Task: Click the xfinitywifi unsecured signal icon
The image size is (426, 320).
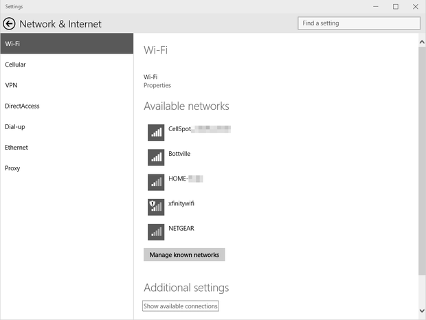Action: click(x=156, y=206)
